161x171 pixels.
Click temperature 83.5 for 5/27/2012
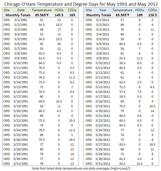[x=122, y=144]
